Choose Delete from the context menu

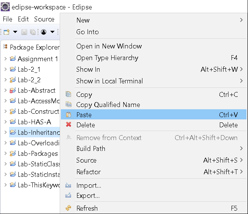154,125
